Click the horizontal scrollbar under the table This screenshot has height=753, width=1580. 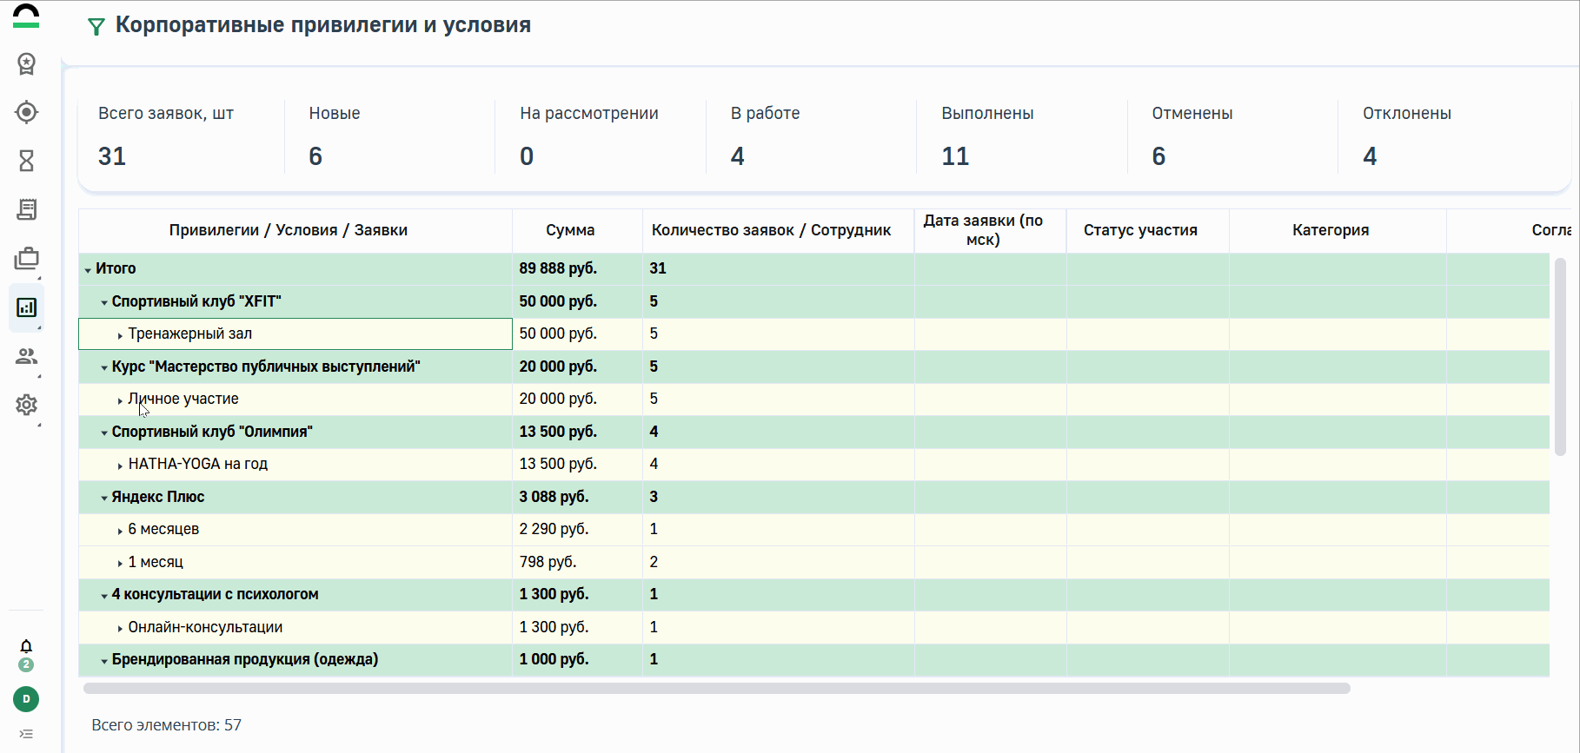tap(716, 688)
